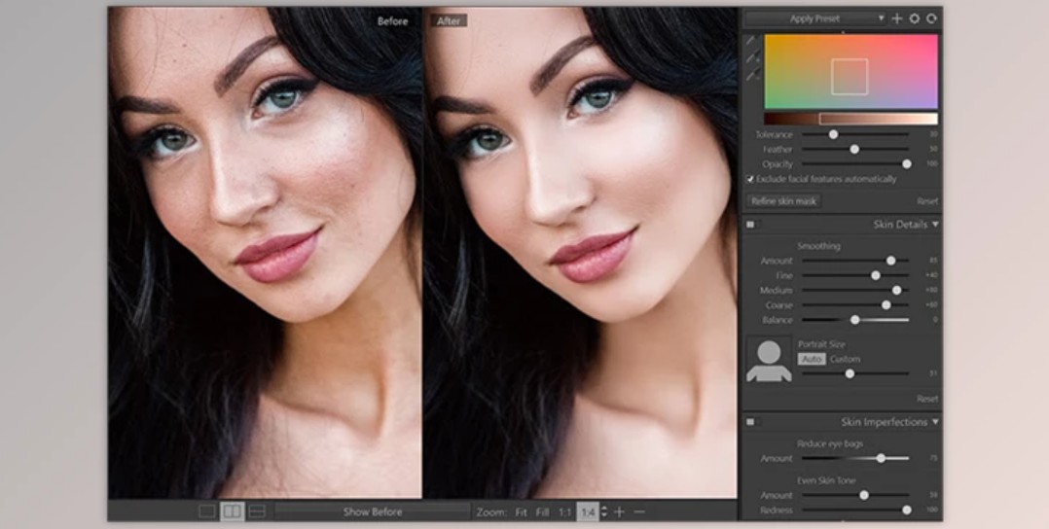Select the Fit zoom option
This screenshot has width=1049, height=529.
click(x=521, y=511)
